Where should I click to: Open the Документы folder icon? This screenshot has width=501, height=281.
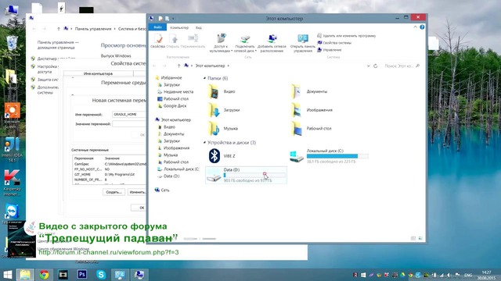point(297,92)
